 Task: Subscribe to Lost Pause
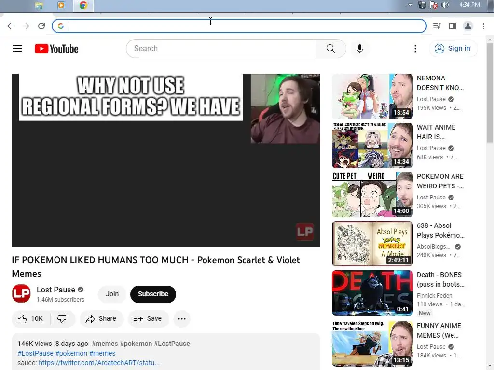coord(153,294)
